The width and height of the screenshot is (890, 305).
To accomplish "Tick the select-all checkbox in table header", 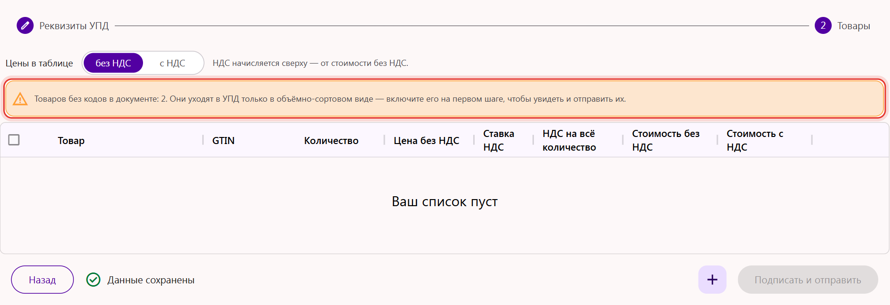I will coord(14,140).
